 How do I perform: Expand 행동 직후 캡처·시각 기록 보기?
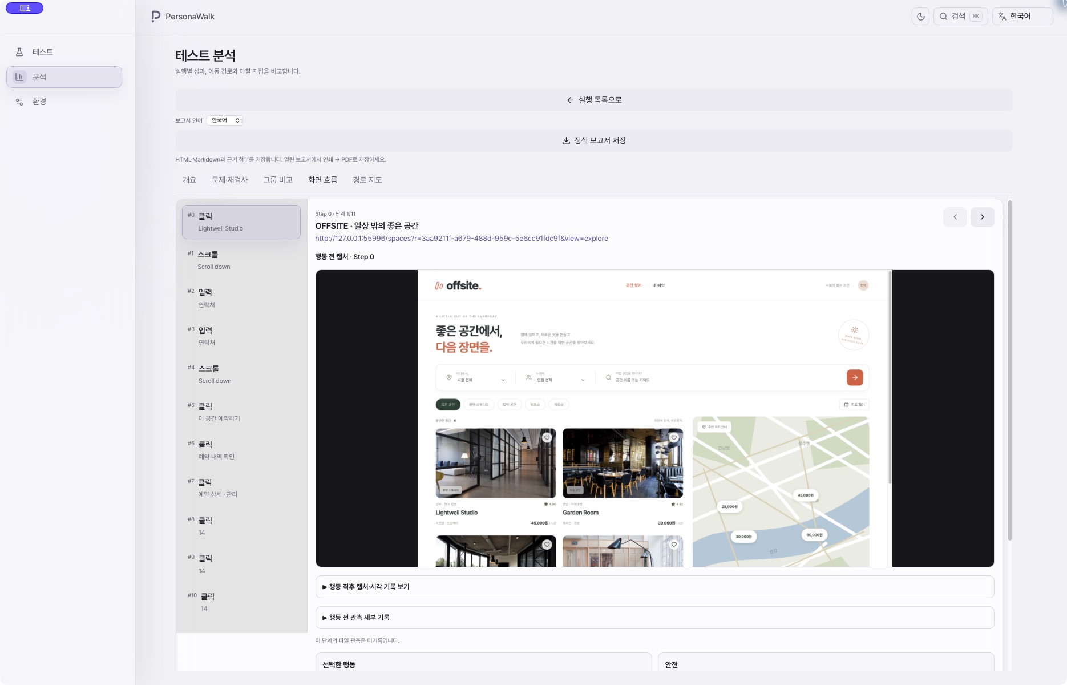[654, 587]
